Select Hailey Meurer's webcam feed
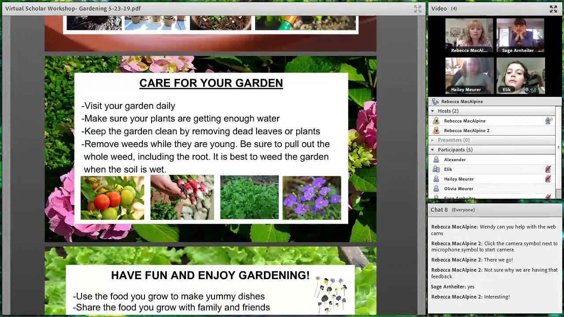This screenshot has width=564, height=317. [x=469, y=75]
